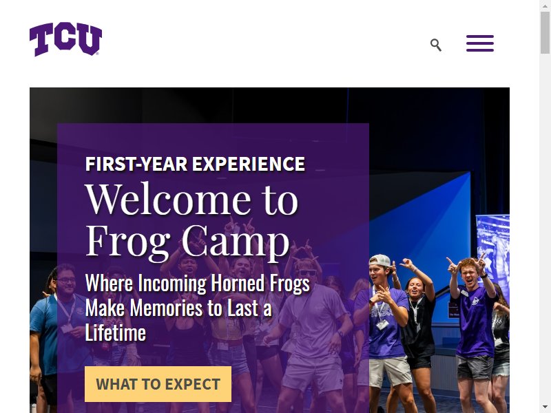Viewport: 551px width, 413px height.
Task: Click the Welcome to Frog Camp heading
Action: coord(192,220)
